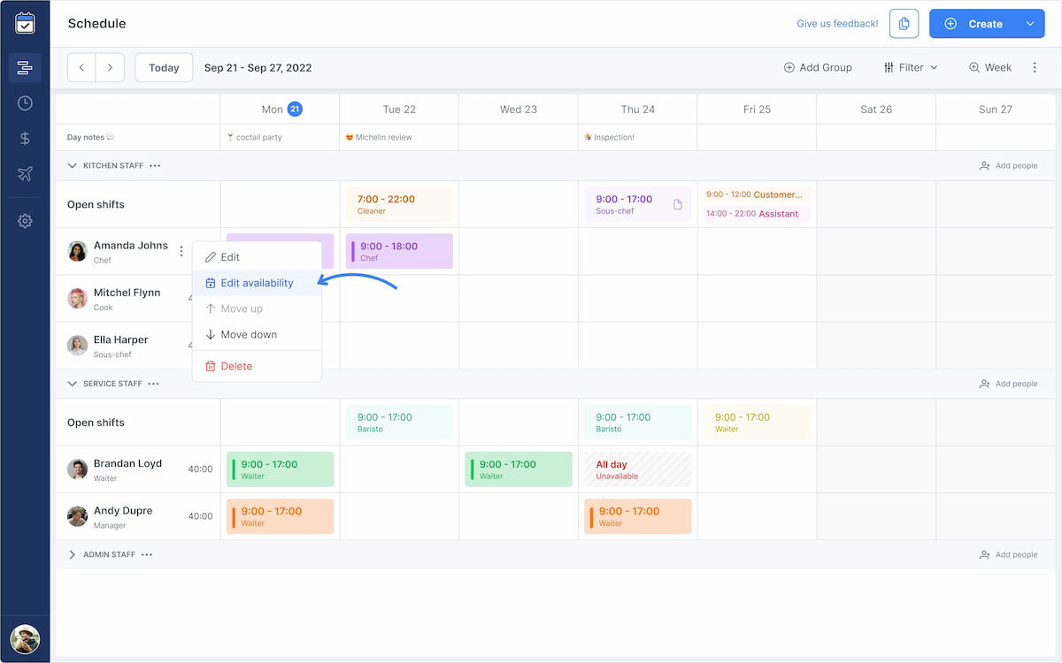Click the Give us feedback link
1062x663 pixels.
tap(836, 24)
